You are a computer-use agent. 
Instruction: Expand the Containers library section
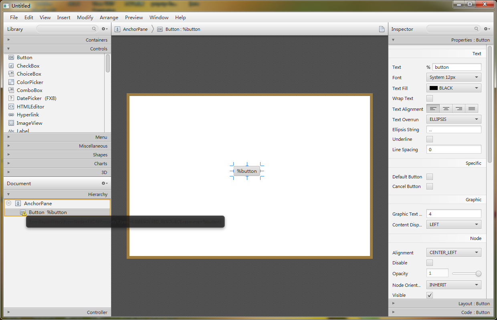(x=57, y=40)
